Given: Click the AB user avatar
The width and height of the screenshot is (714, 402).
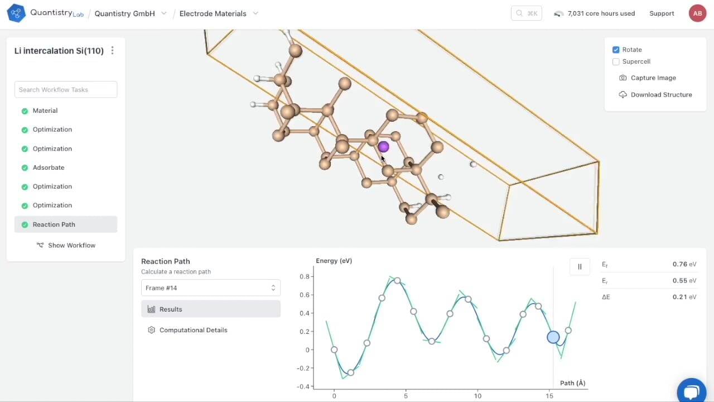Looking at the screenshot, I should pos(697,13).
